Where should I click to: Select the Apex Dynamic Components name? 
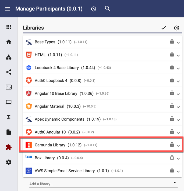coord(59,119)
